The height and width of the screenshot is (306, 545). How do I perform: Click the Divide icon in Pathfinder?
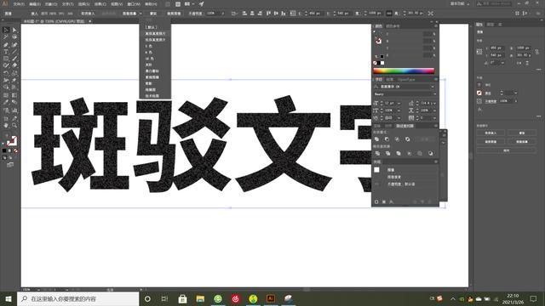[x=377, y=153]
